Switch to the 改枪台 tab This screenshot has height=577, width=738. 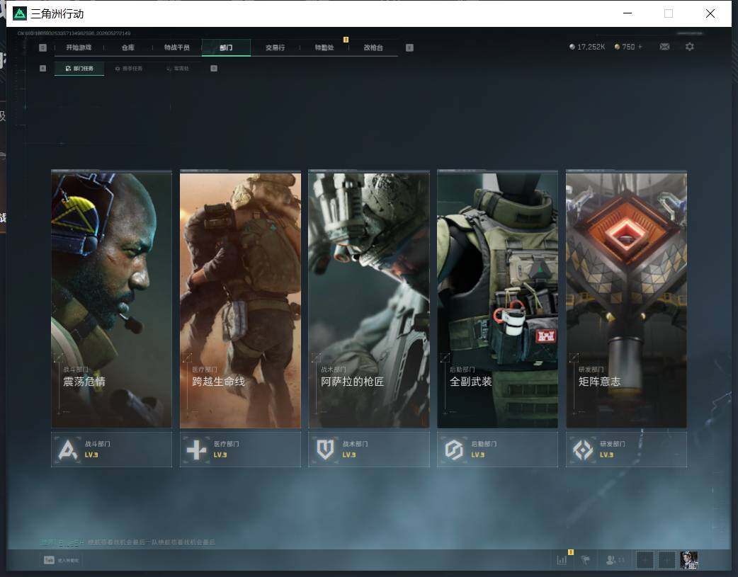(373, 47)
